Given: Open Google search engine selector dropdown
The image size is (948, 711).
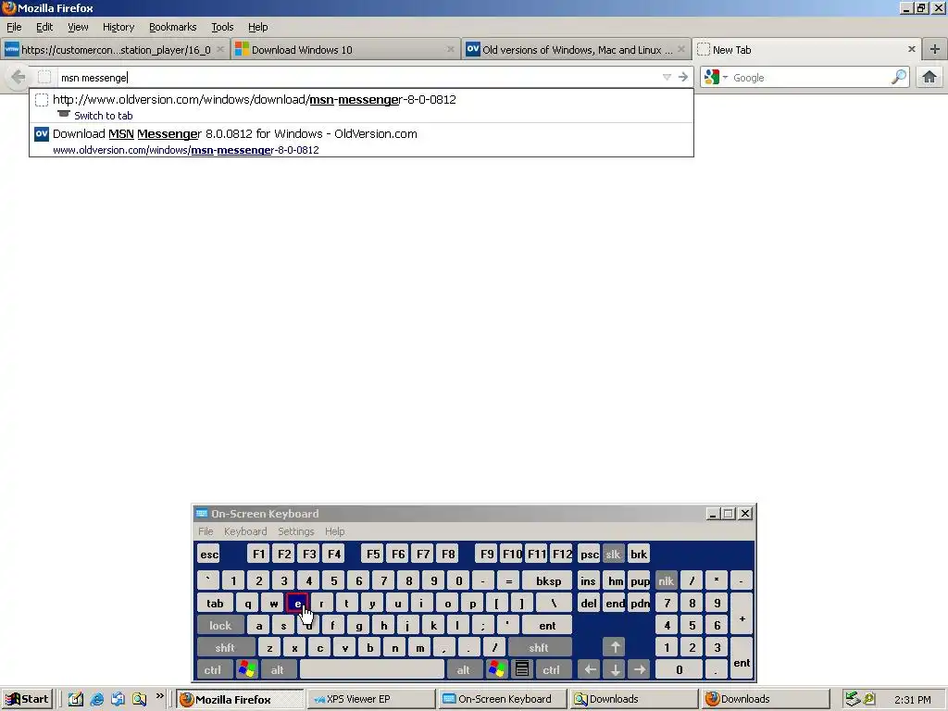Looking at the screenshot, I should tap(716, 78).
